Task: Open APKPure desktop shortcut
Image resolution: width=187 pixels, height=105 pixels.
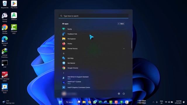Action: pyautogui.click(x=14, y=16)
